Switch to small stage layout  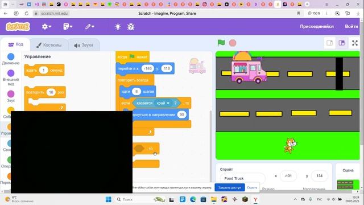[330, 43]
